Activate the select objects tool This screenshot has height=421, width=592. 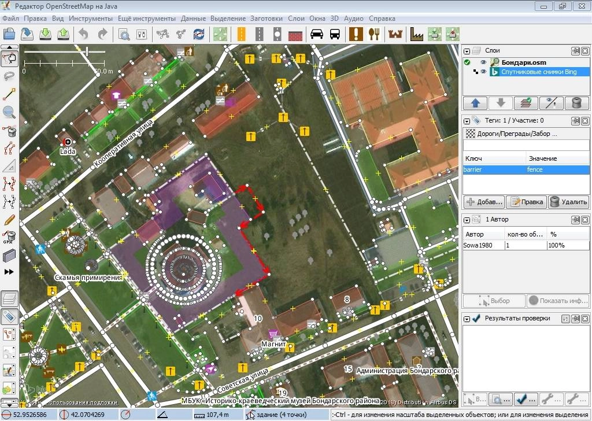9,58
